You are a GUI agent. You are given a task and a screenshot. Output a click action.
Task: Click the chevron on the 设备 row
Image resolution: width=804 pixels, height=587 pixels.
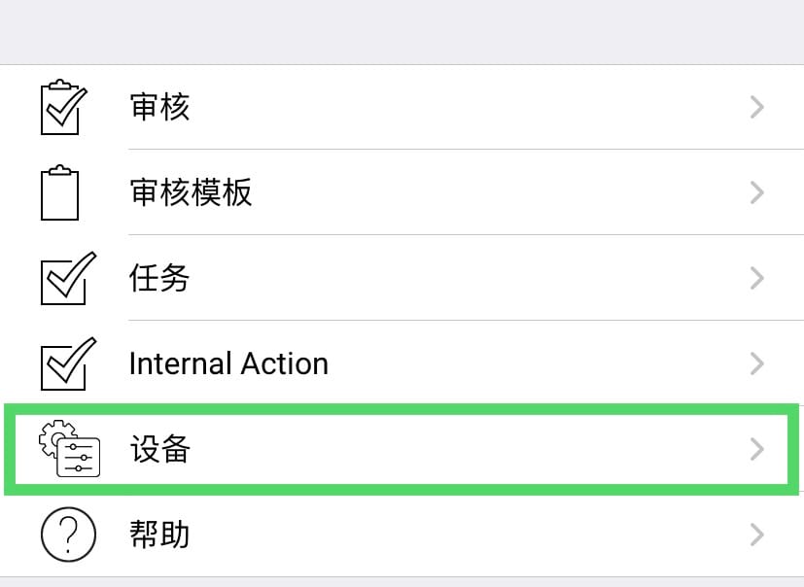(757, 449)
